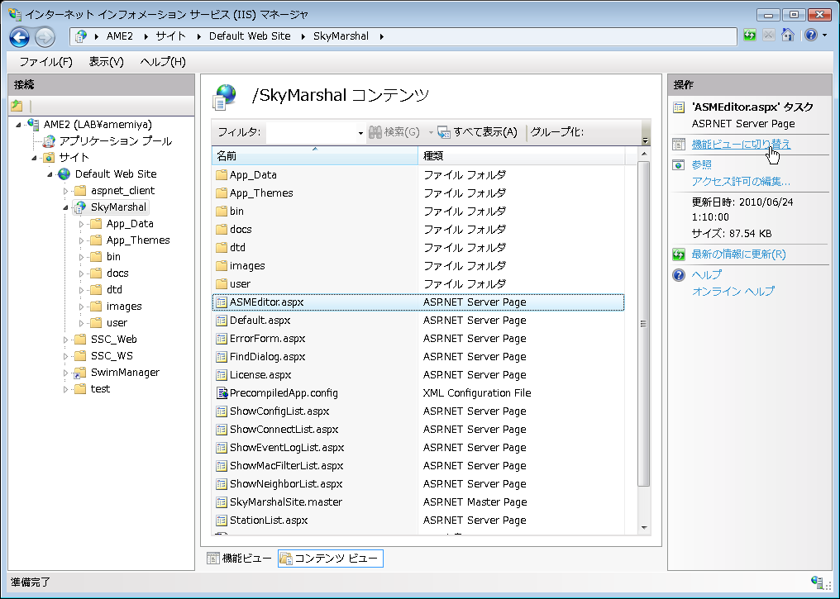840x599 pixels.
Task: Open the ファイル(F) menu
Action: (45, 62)
